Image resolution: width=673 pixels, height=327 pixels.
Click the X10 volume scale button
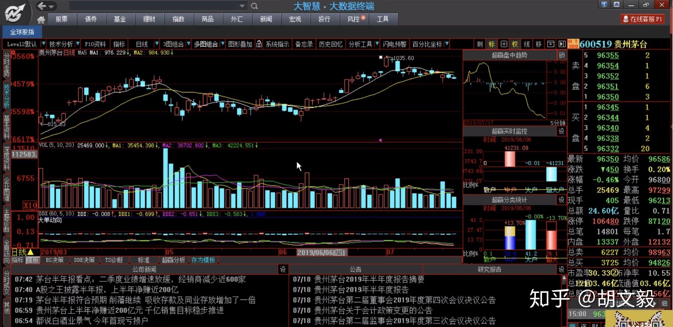30,205
